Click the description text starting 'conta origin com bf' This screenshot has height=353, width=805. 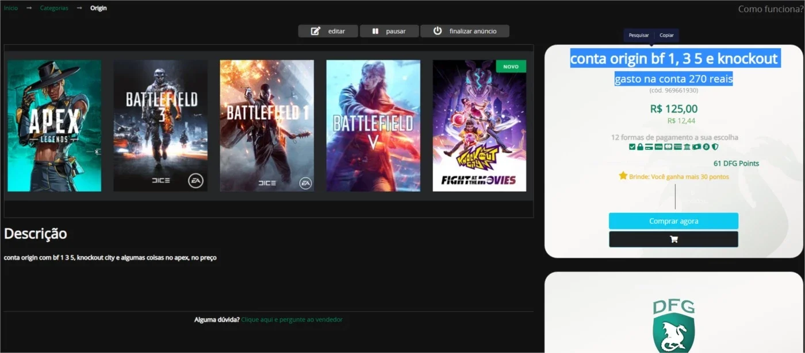pos(110,258)
